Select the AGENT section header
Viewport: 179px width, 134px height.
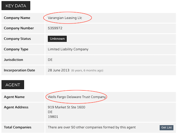13,85
